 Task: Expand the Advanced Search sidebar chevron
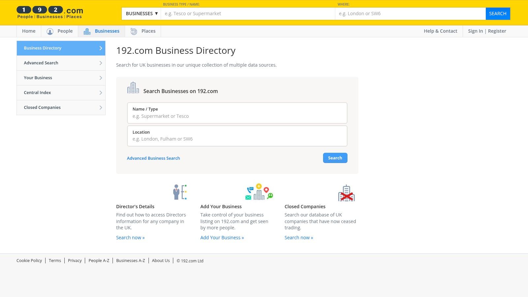[x=101, y=63]
